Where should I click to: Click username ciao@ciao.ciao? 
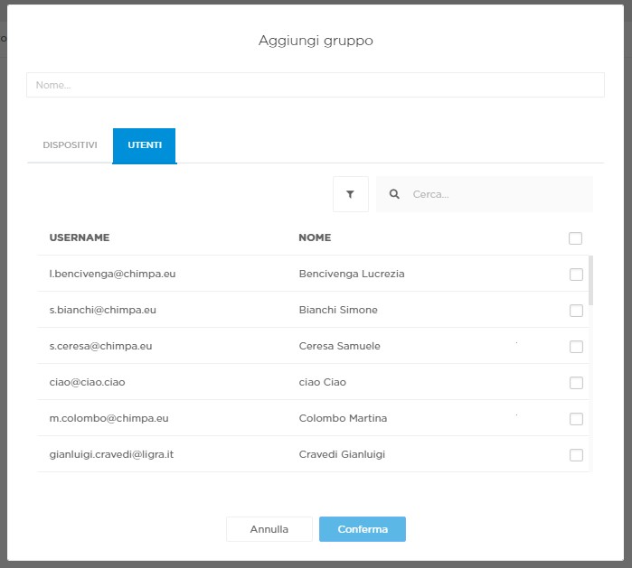pos(87,382)
